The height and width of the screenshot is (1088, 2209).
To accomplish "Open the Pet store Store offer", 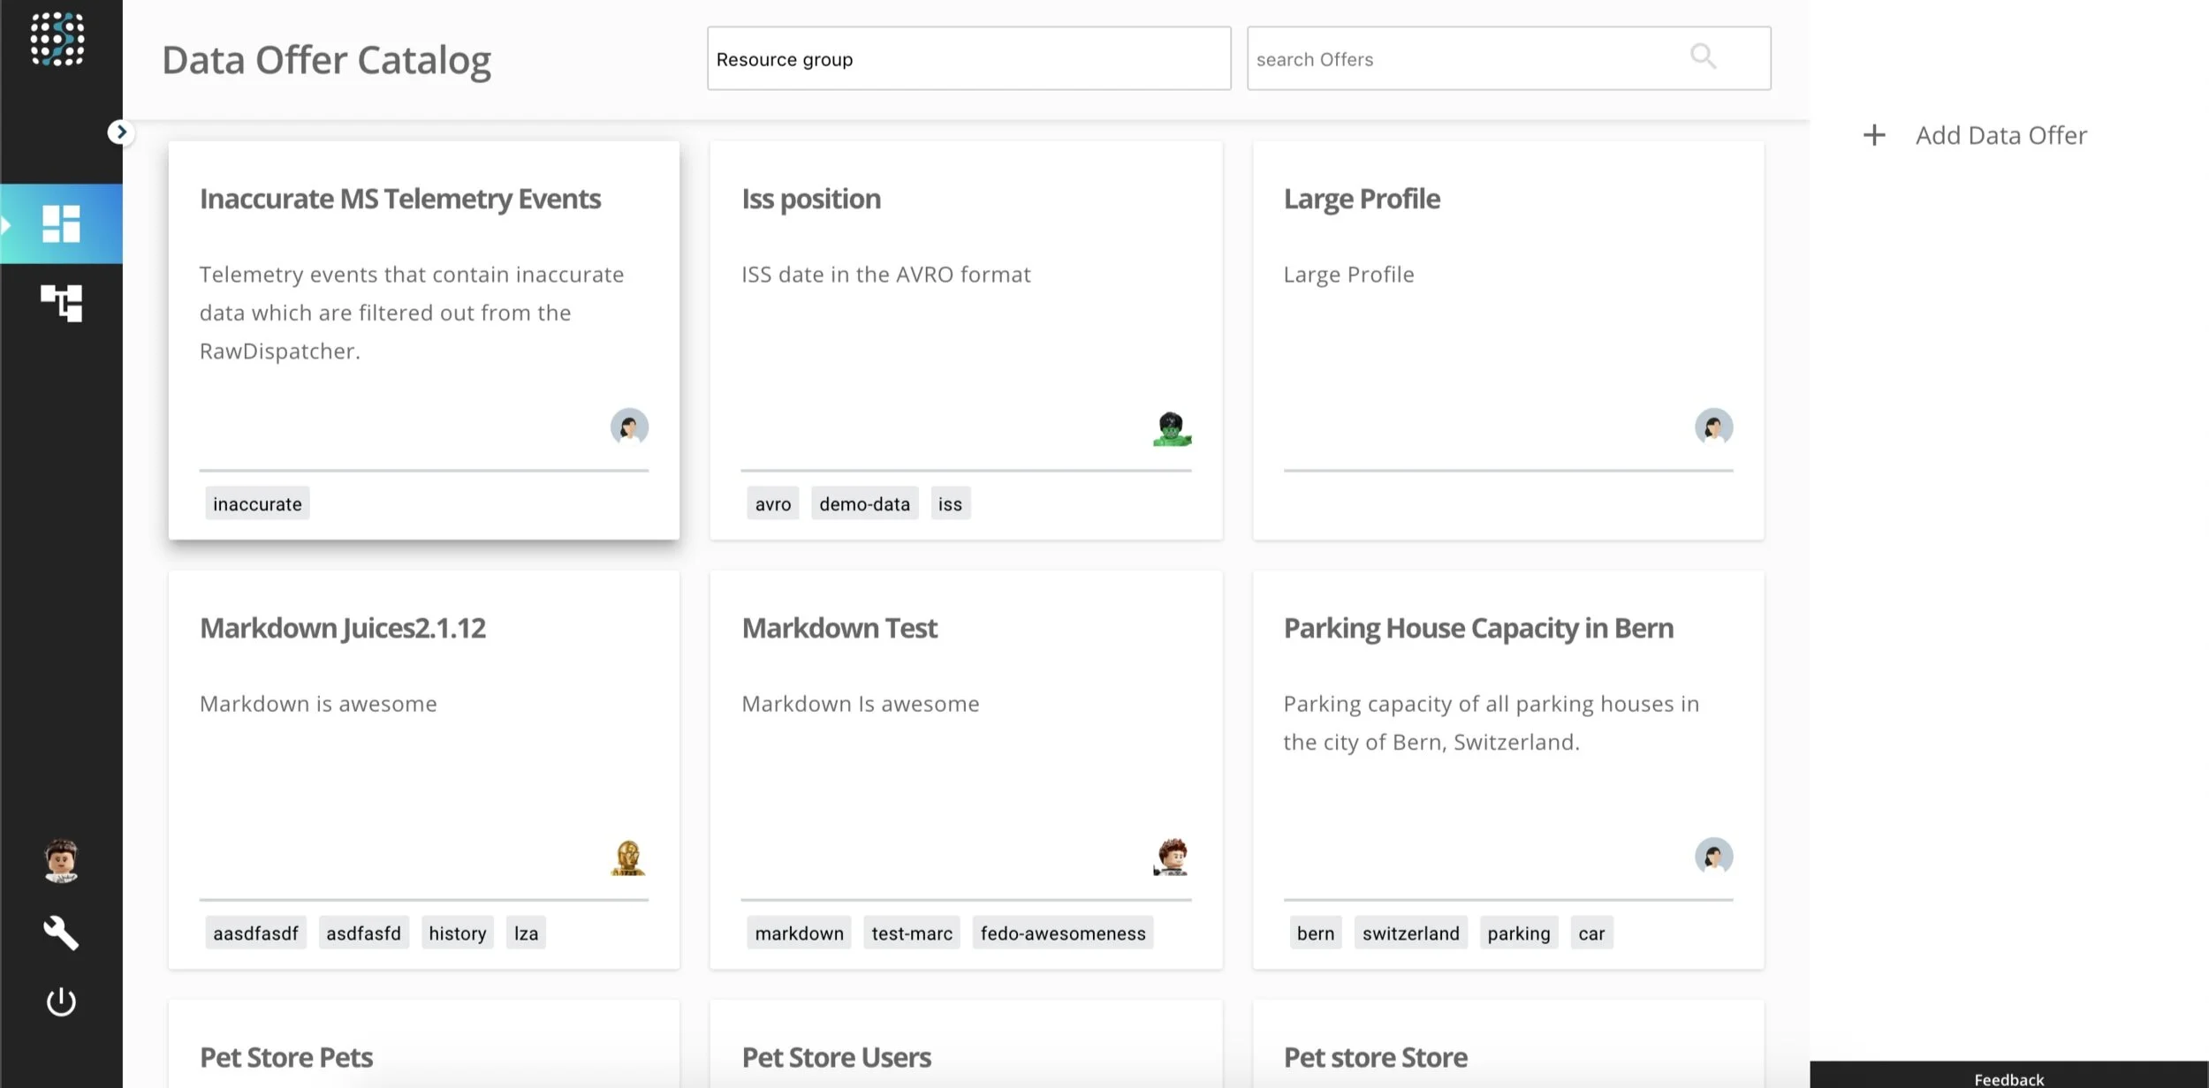I will [x=1375, y=1058].
